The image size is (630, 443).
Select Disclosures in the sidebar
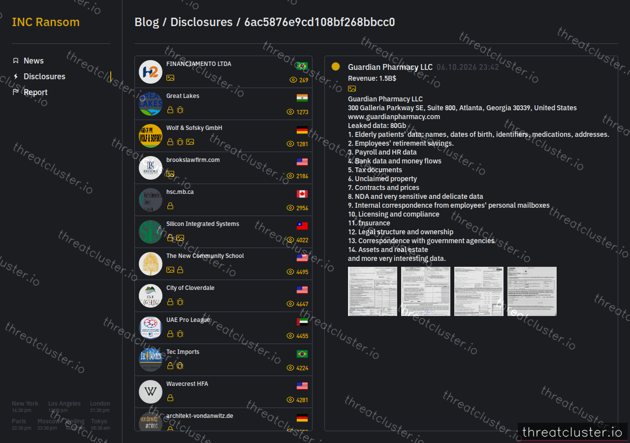44,76
